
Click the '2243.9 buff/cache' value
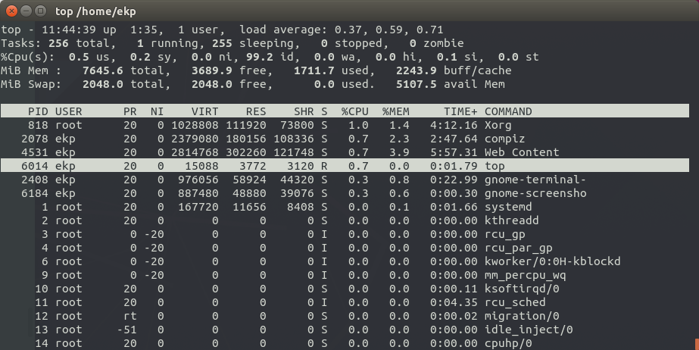click(454, 70)
